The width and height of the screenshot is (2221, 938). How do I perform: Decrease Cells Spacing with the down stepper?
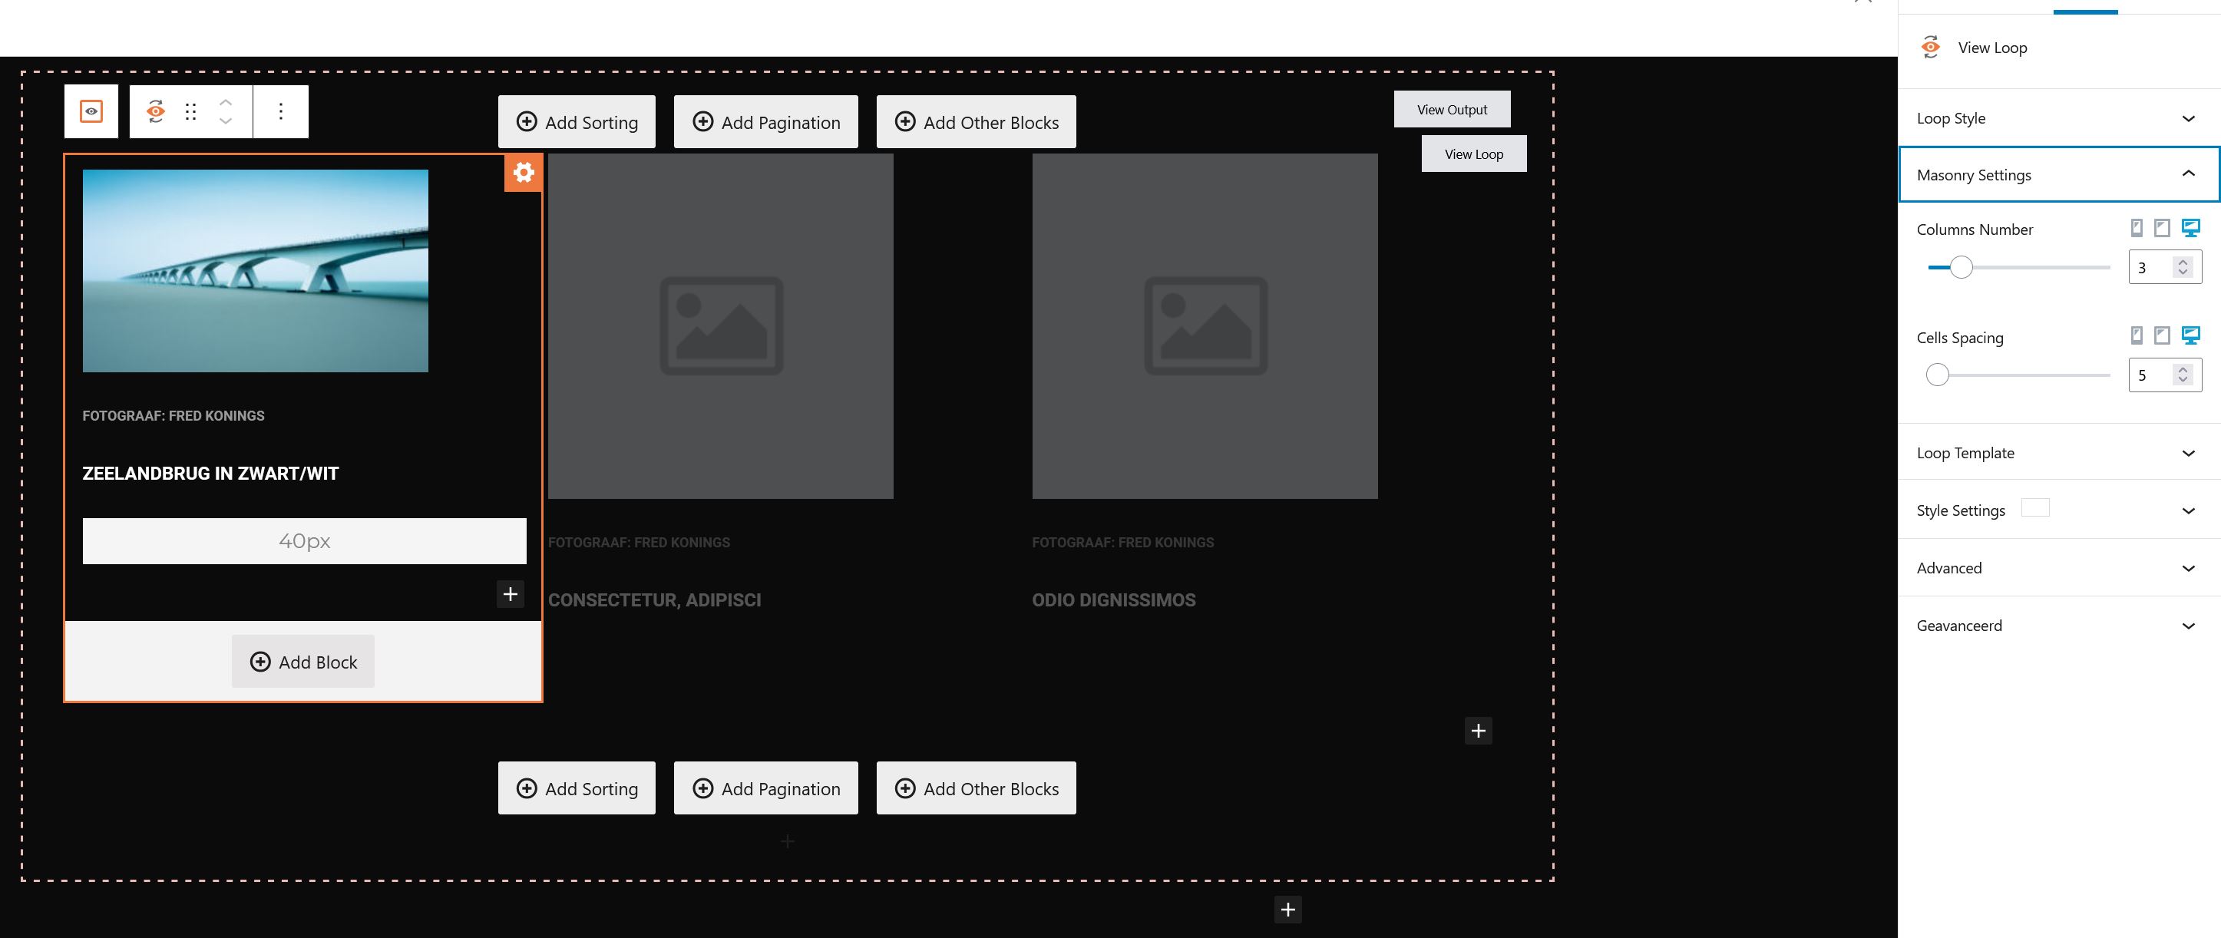(x=2183, y=380)
